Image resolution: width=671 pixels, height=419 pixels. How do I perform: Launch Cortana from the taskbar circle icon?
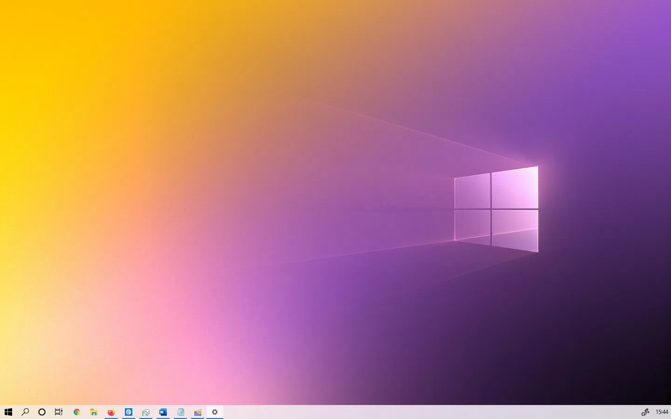42,412
